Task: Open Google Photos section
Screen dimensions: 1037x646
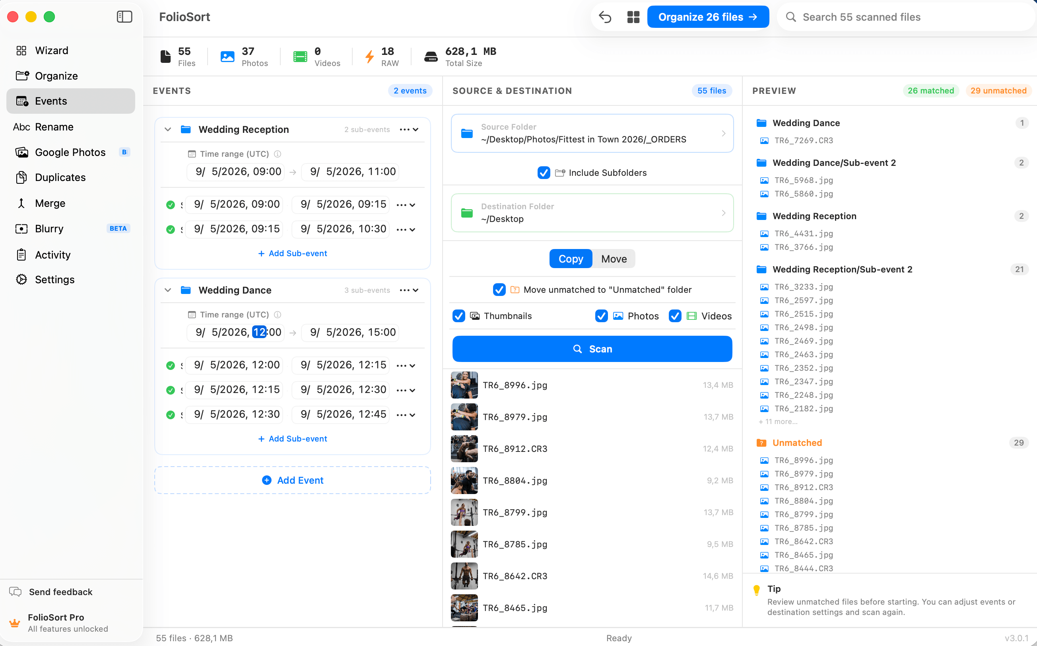Action: coord(71,152)
